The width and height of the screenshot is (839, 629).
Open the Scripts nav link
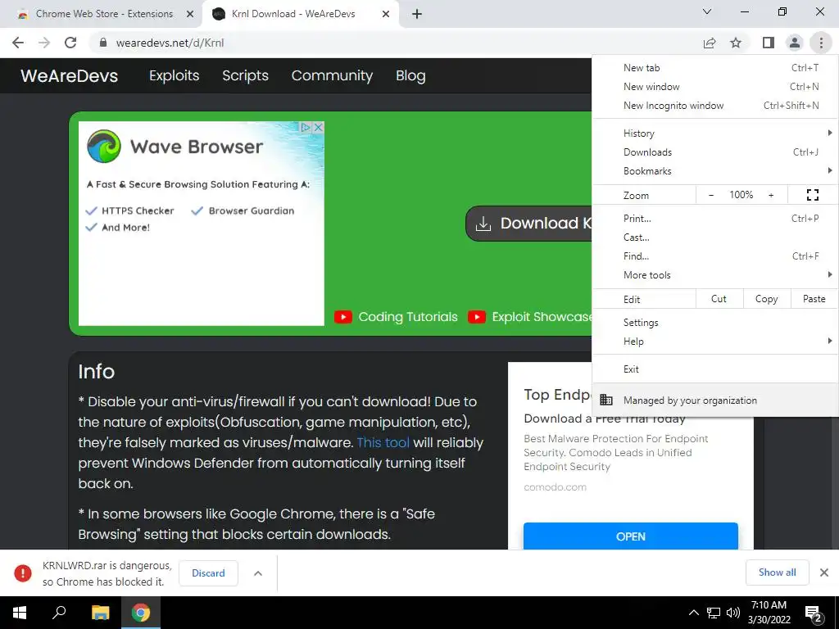[x=246, y=76]
